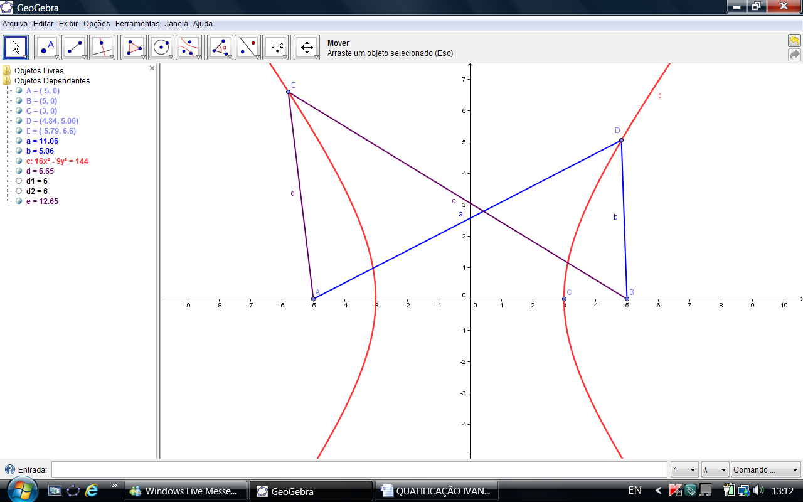Select E = (-5.79, 6.6) in algebra list

(x=51, y=131)
